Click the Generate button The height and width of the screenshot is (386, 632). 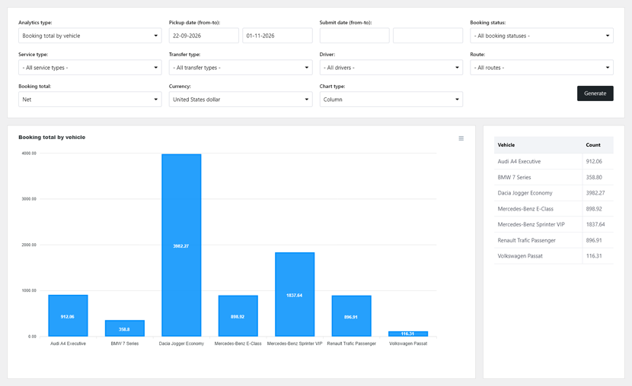[595, 93]
